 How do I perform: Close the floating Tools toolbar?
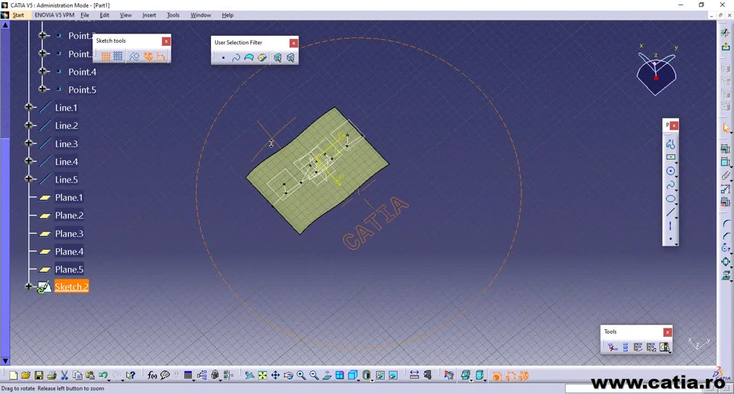tap(667, 332)
